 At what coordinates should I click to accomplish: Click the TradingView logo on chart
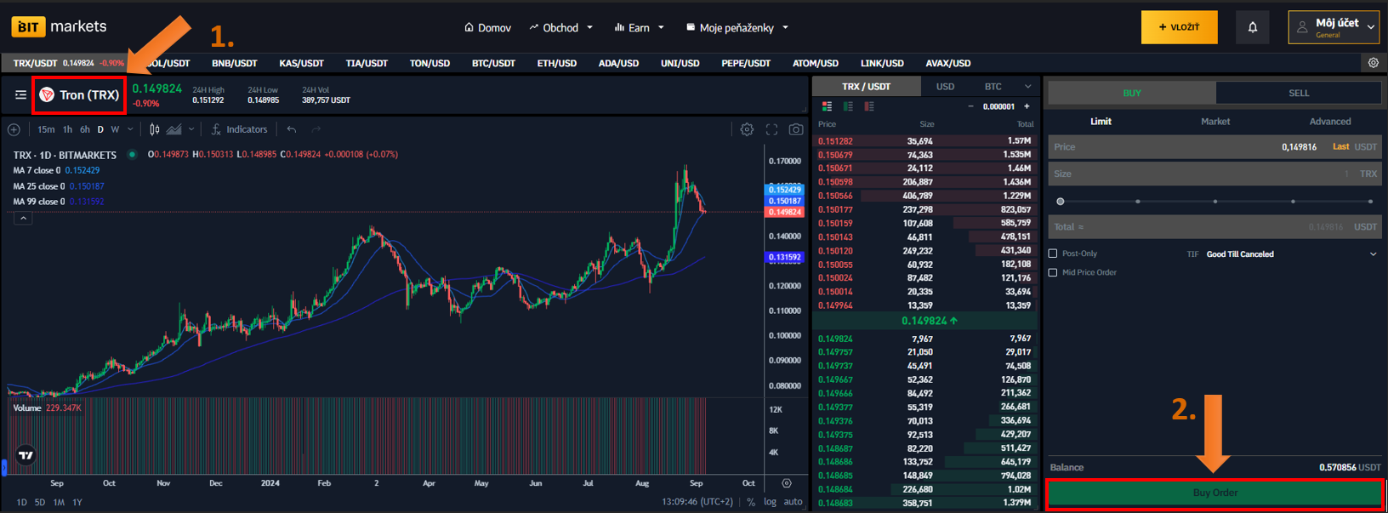26,455
